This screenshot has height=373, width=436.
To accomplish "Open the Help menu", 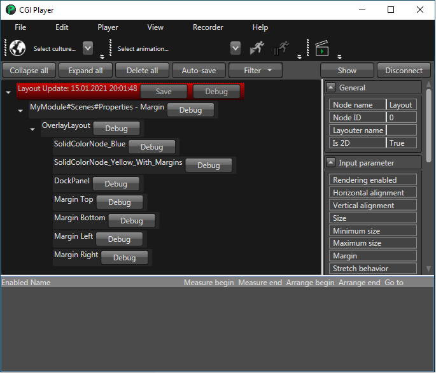I will point(260,27).
